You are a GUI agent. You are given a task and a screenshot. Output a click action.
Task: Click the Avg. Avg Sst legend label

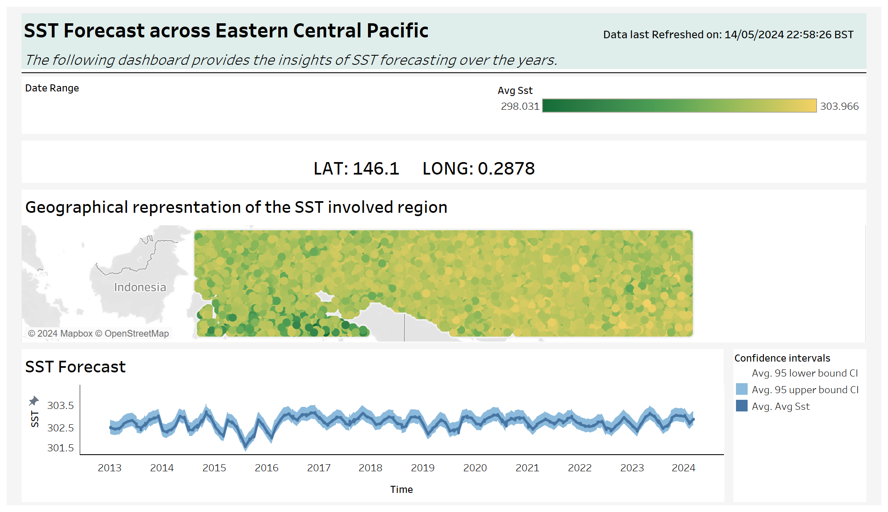[780, 406]
